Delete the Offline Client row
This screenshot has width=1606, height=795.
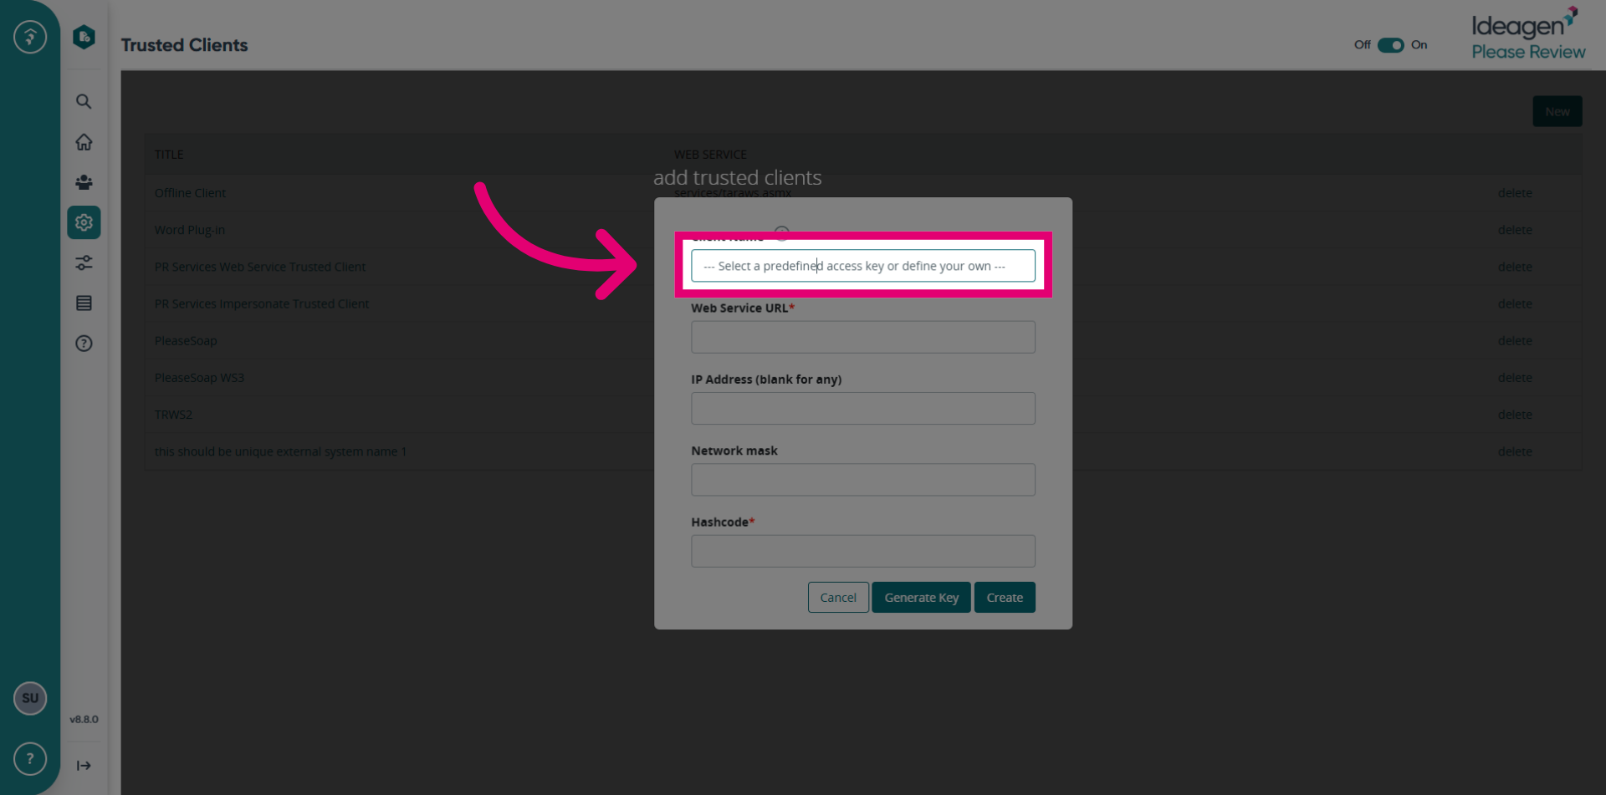1515,193
